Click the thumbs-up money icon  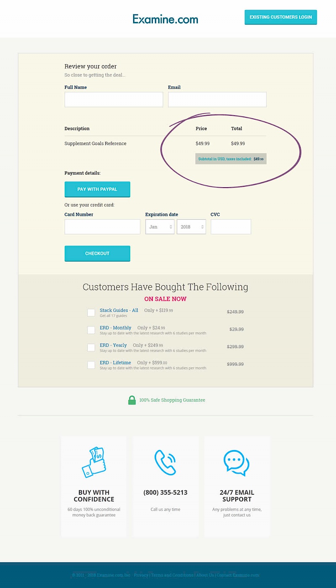pos(94,462)
